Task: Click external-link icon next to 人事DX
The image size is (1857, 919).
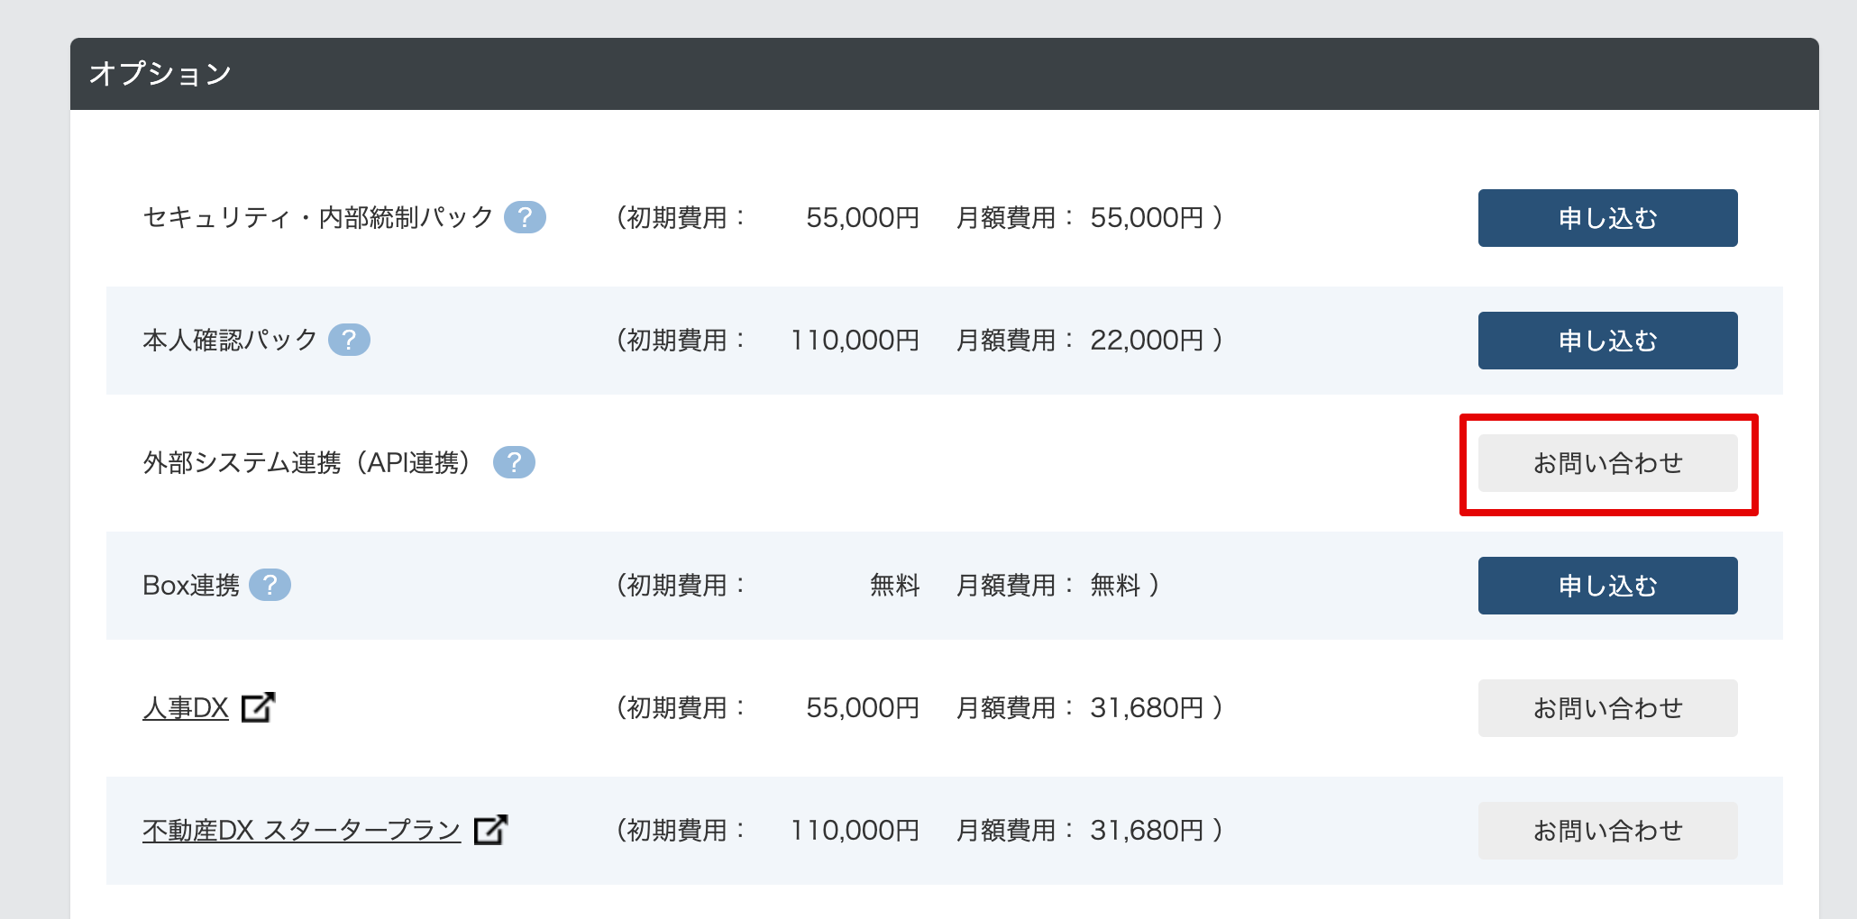Action: 258,707
